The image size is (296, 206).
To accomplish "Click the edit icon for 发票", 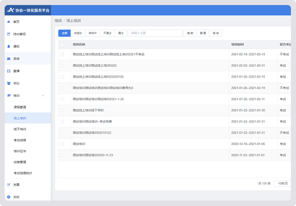I will click(8, 185).
